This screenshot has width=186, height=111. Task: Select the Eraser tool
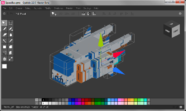pyautogui.click(x=5, y=35)
